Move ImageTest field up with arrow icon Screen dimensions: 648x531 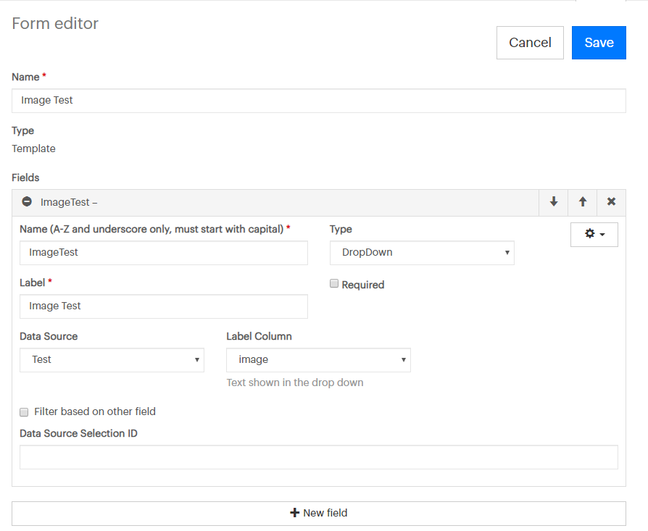click(x=582, y=202)
